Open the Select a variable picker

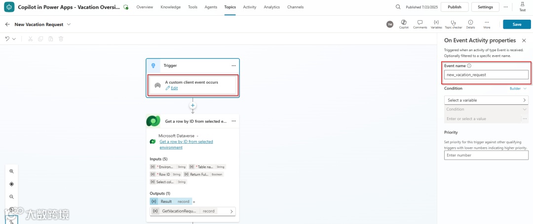[486, 100]
